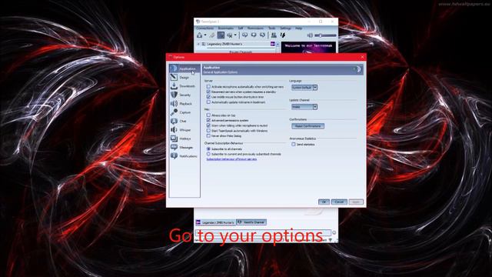Open the Hotkeys options category

click(x=184, y=138)
